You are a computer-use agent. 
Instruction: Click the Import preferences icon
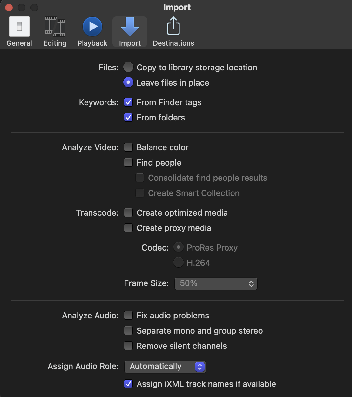[x=130, y=30]
